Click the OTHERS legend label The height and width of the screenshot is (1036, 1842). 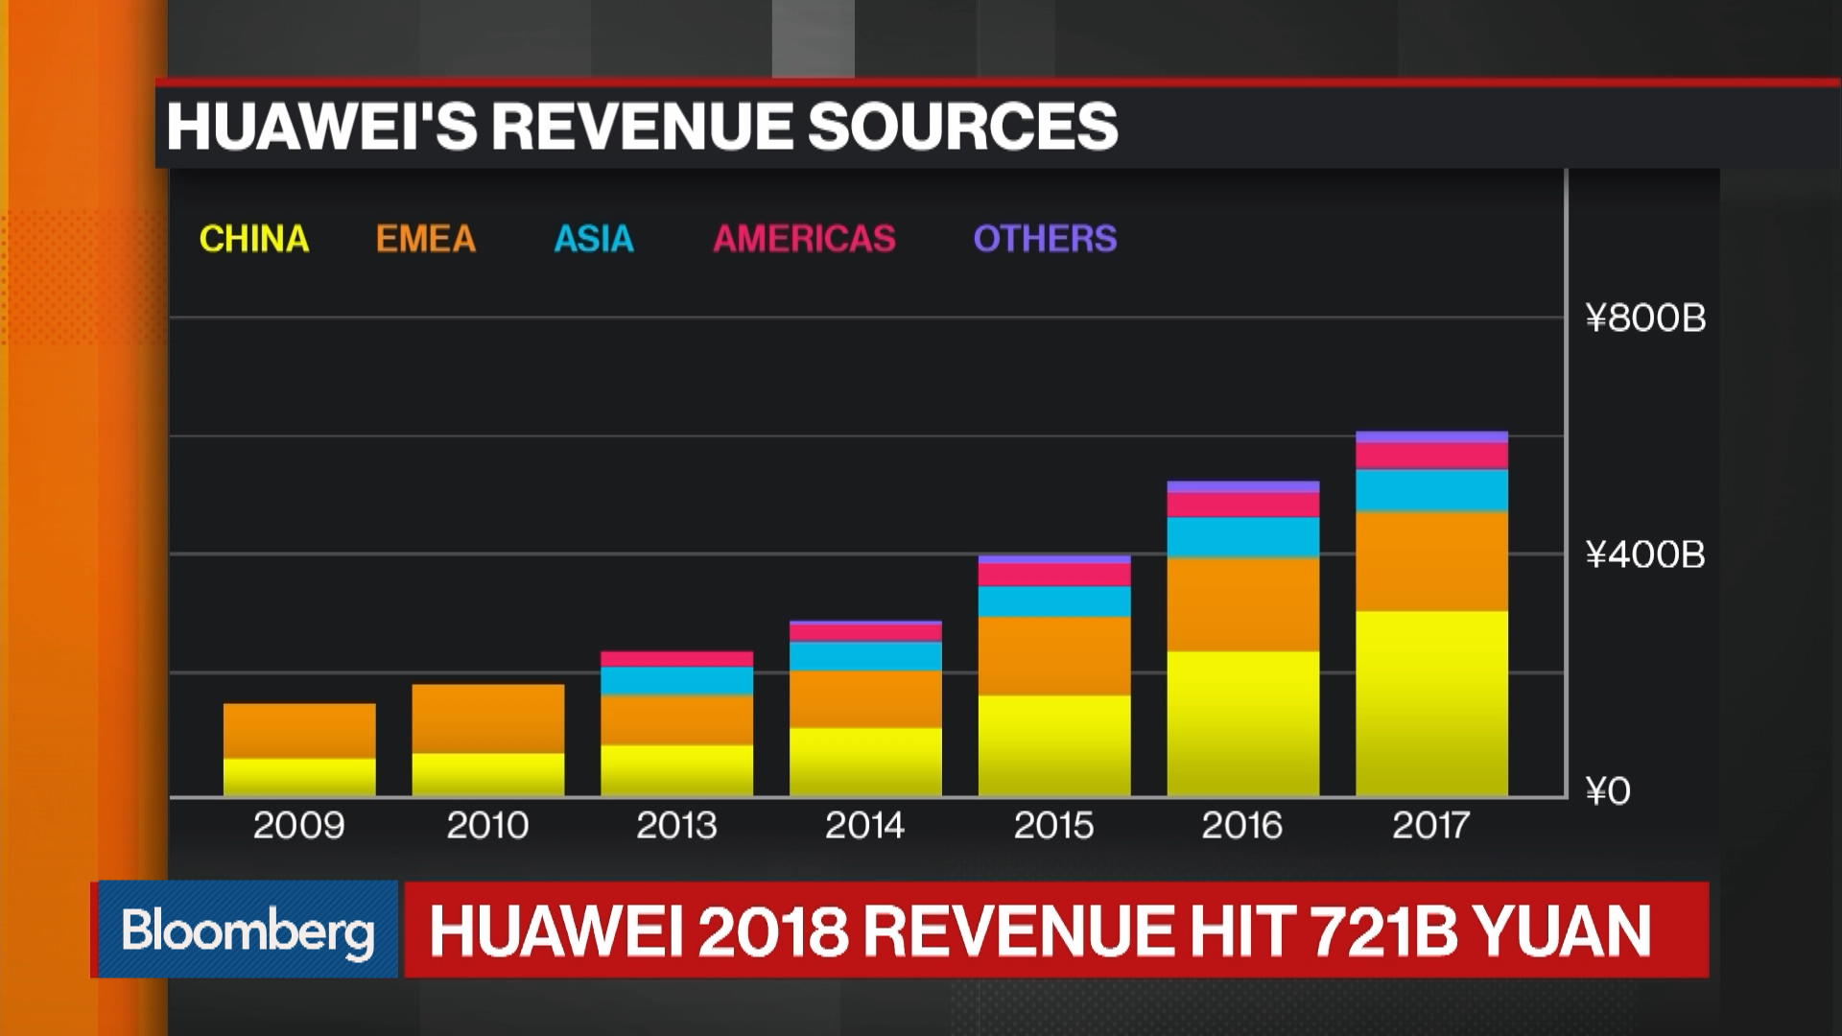[x=1045, y=239]
